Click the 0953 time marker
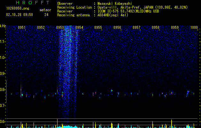The width and height of the screenshot is (201, 128). (x=60, y=28)
